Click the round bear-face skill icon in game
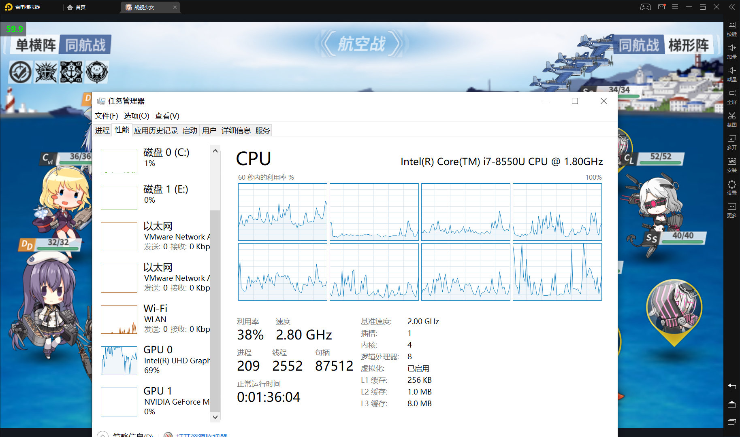The width and height of the screenshot is (740, 437). (97, 72)
